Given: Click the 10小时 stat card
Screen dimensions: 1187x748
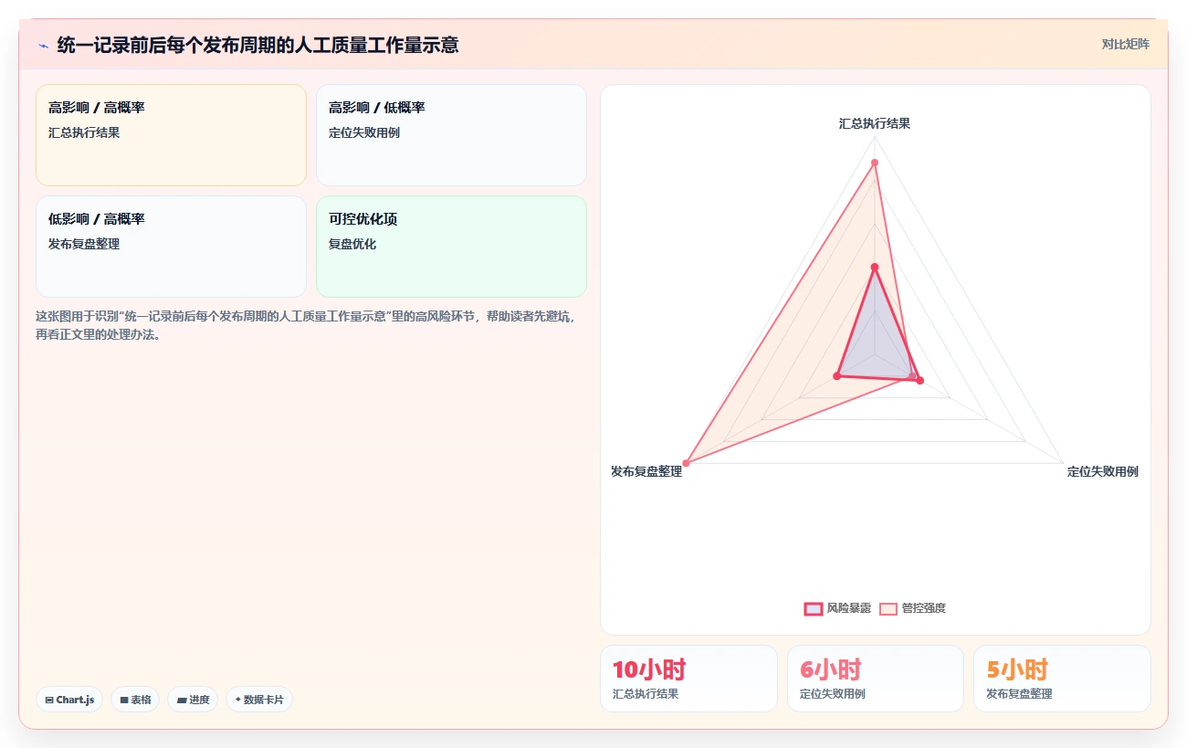Looking at the screenshot, I should 688,679.
